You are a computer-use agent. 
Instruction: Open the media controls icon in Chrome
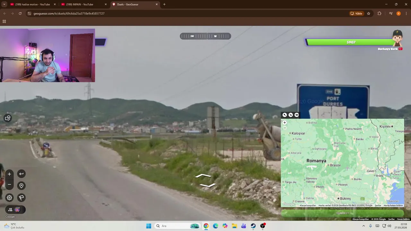point(391,13)
